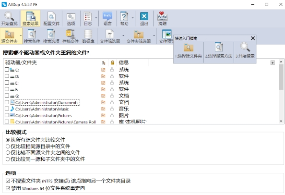
Task: Open the 日志 log icon
Action: (88, 18)
